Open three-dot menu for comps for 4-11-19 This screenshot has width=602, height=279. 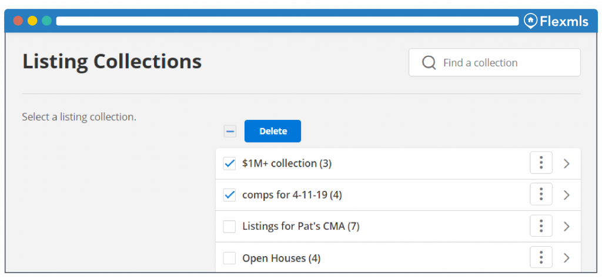click(x=541, y=194)
